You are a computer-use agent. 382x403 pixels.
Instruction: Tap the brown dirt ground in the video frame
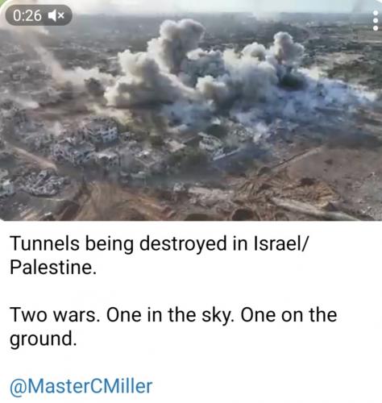(309, 183)
